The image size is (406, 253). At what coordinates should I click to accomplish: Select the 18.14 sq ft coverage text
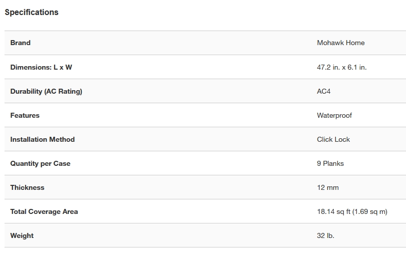(333, 211)
